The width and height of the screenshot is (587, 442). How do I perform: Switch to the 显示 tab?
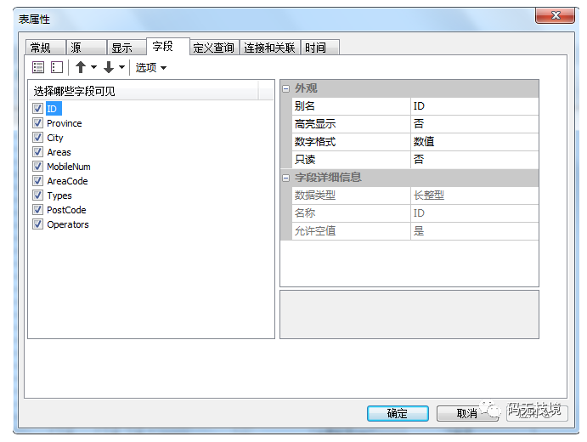[127, 48]
